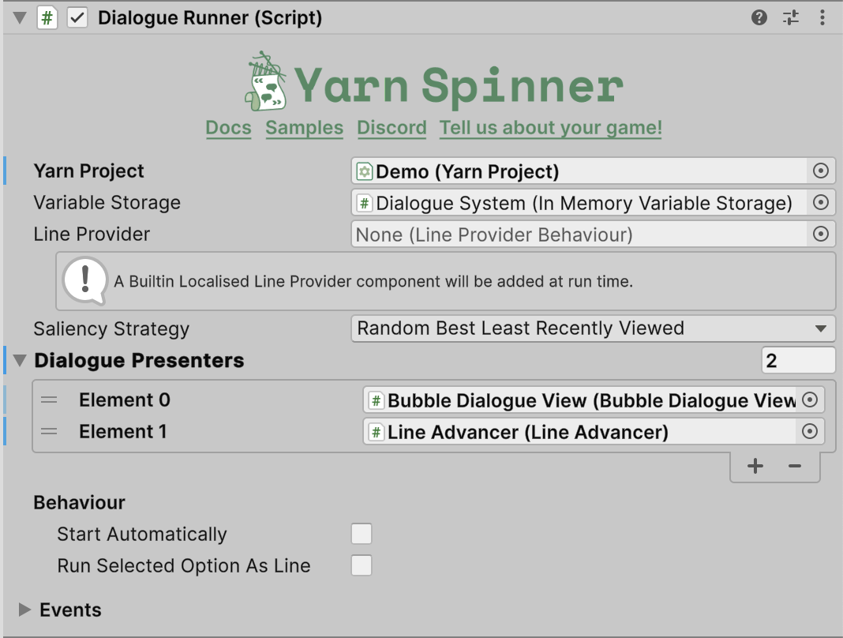
Task: Open the Docs link
Action: point(228,128)
